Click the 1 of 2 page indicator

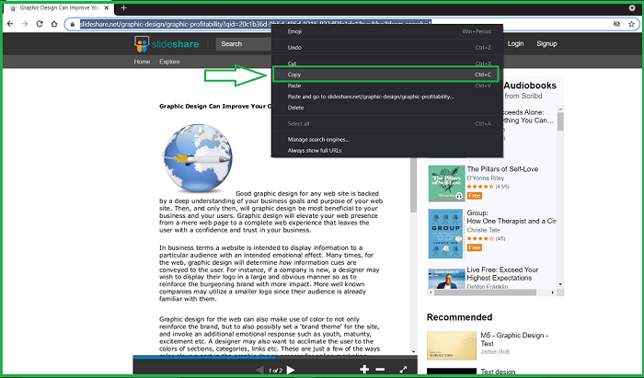pos(275,371)
